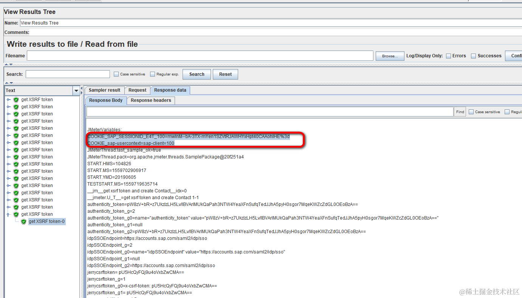Viewport: 522px width, 298px height.
Task: Click the Search button
Action: tap(197, 74)
